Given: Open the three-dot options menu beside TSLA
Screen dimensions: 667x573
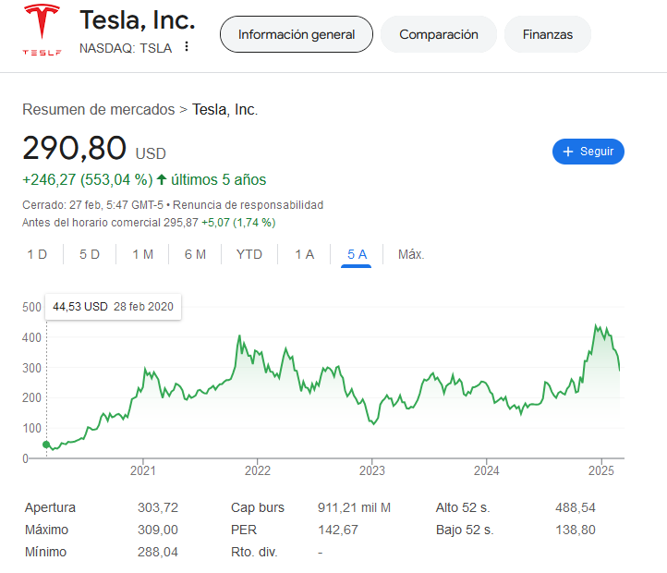Looking at the screenshot, I should (x=187, y=47).
